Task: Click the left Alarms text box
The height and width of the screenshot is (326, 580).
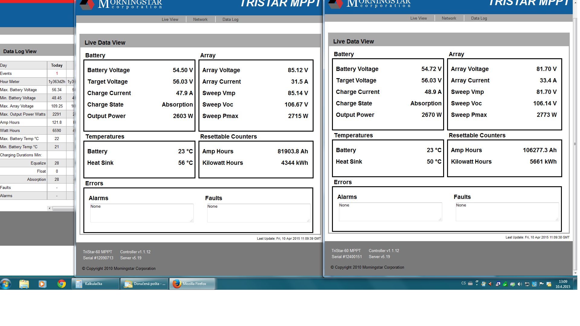Action: (x=141, y=213)
